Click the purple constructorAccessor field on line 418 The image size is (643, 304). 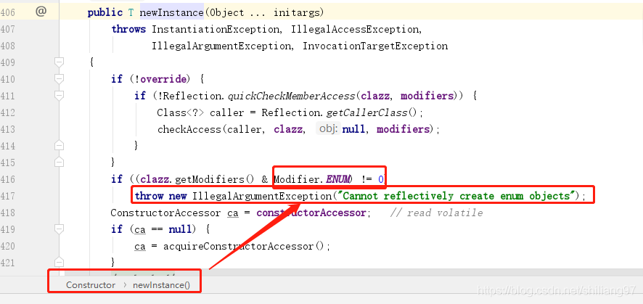tap(311, 213)
